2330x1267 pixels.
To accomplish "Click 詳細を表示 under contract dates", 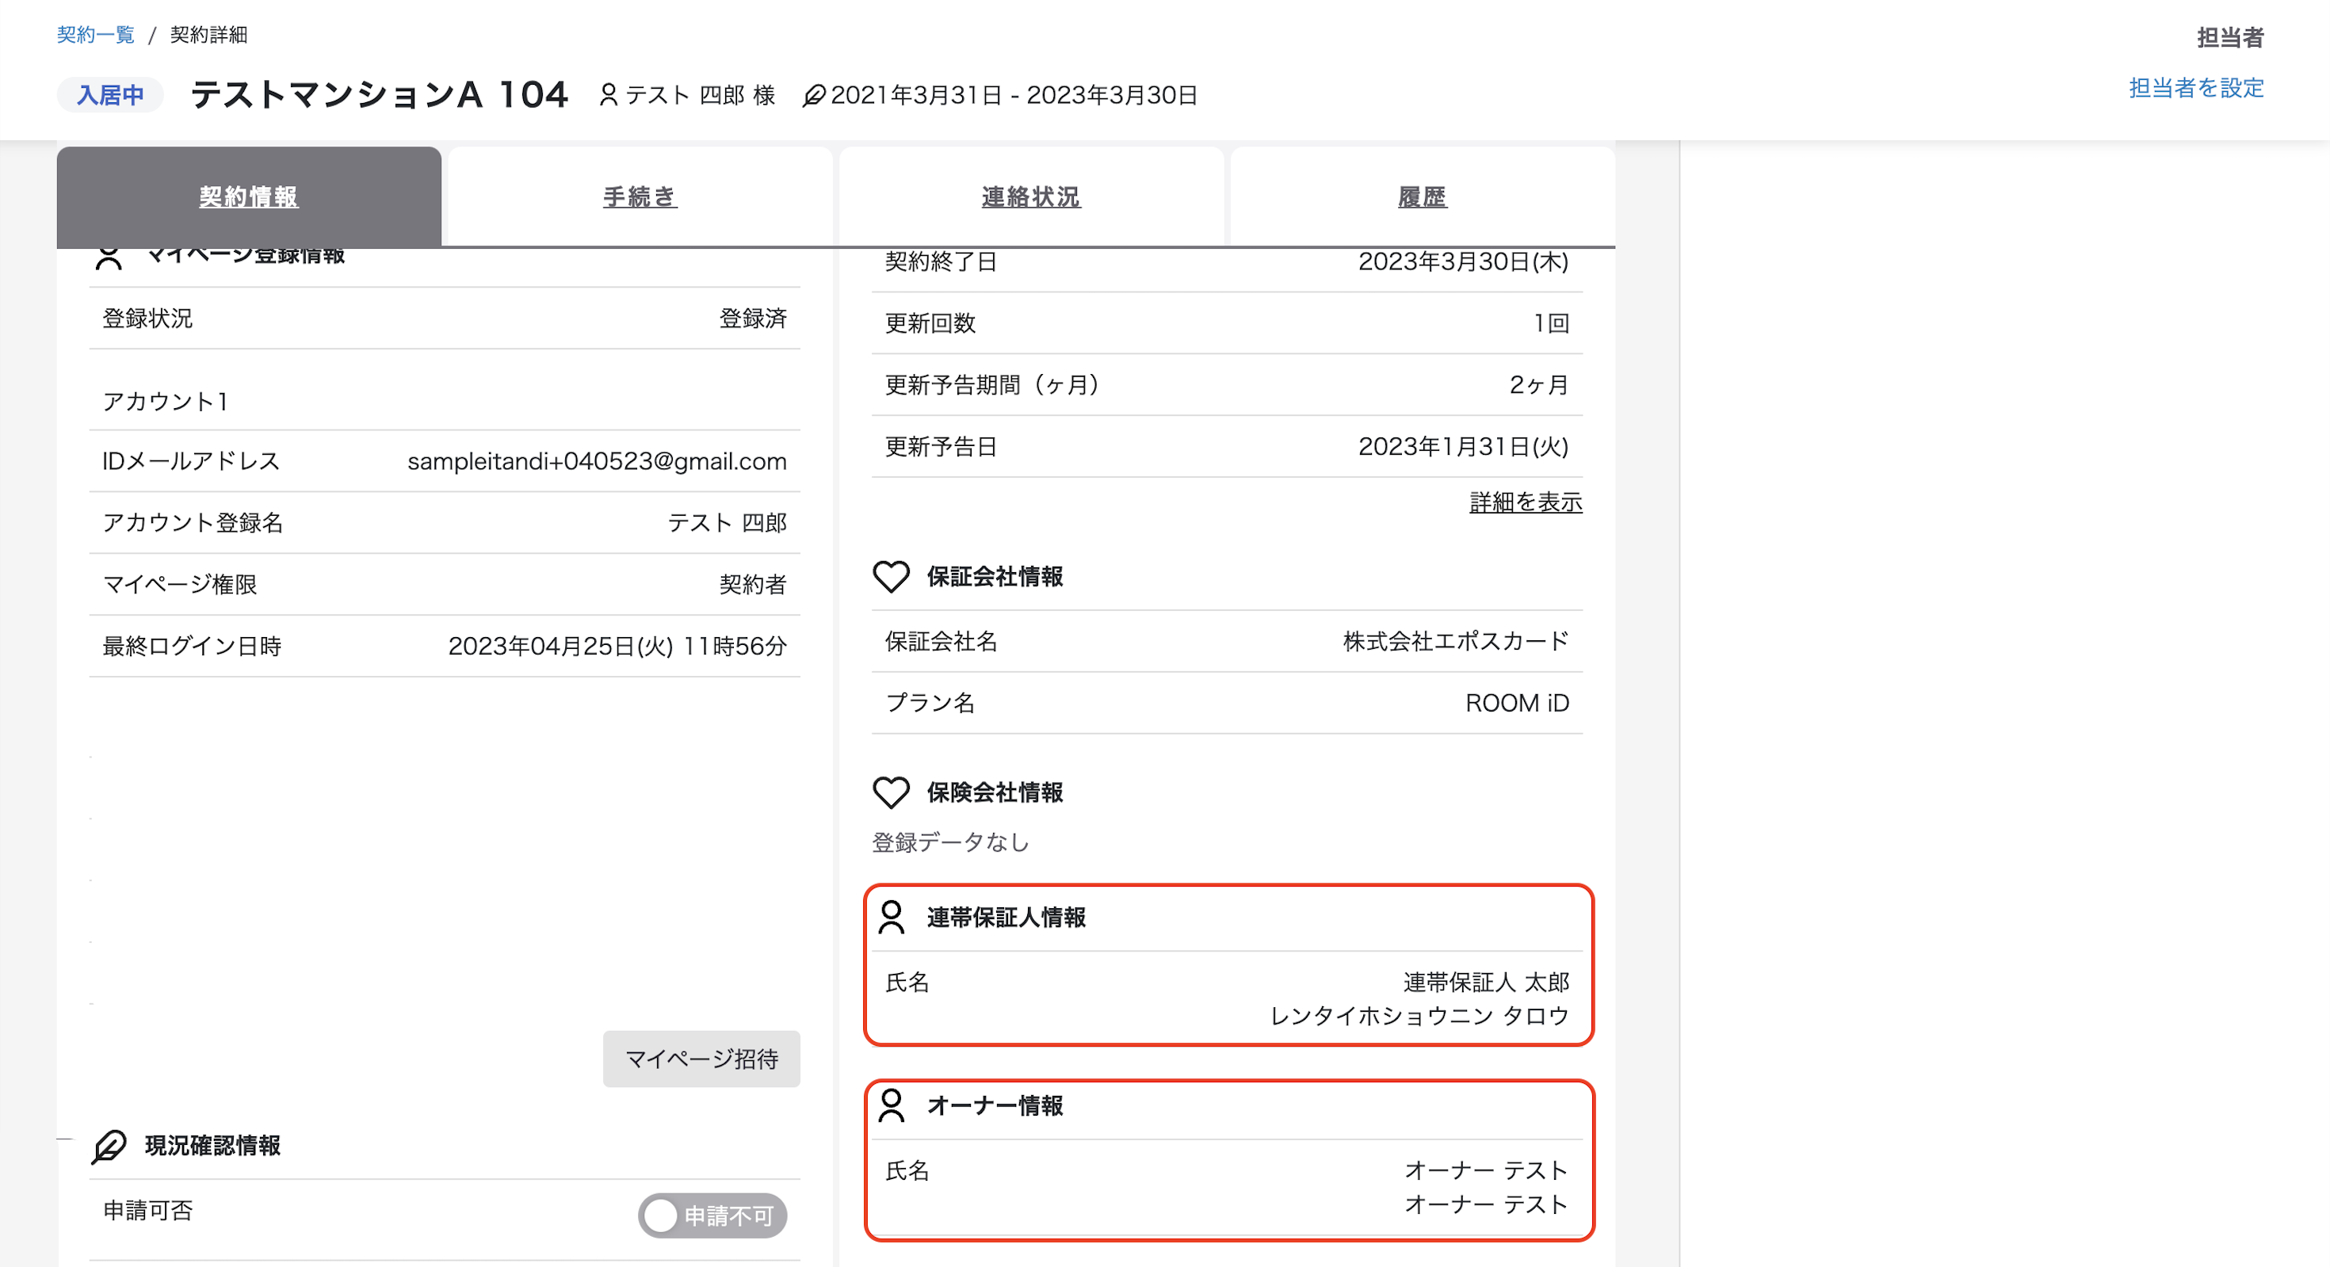I will click(1526, 502).
